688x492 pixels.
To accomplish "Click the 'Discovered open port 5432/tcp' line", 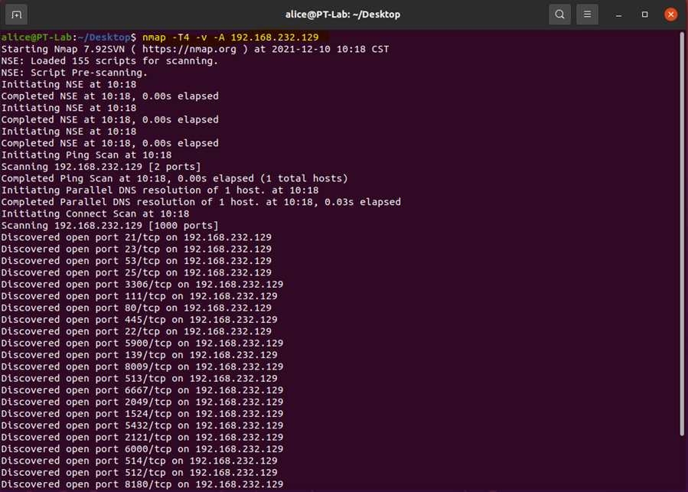I will [x=142, y=425].
